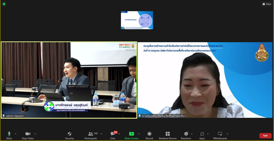Select admin nkpedu1 video tile

69,80
